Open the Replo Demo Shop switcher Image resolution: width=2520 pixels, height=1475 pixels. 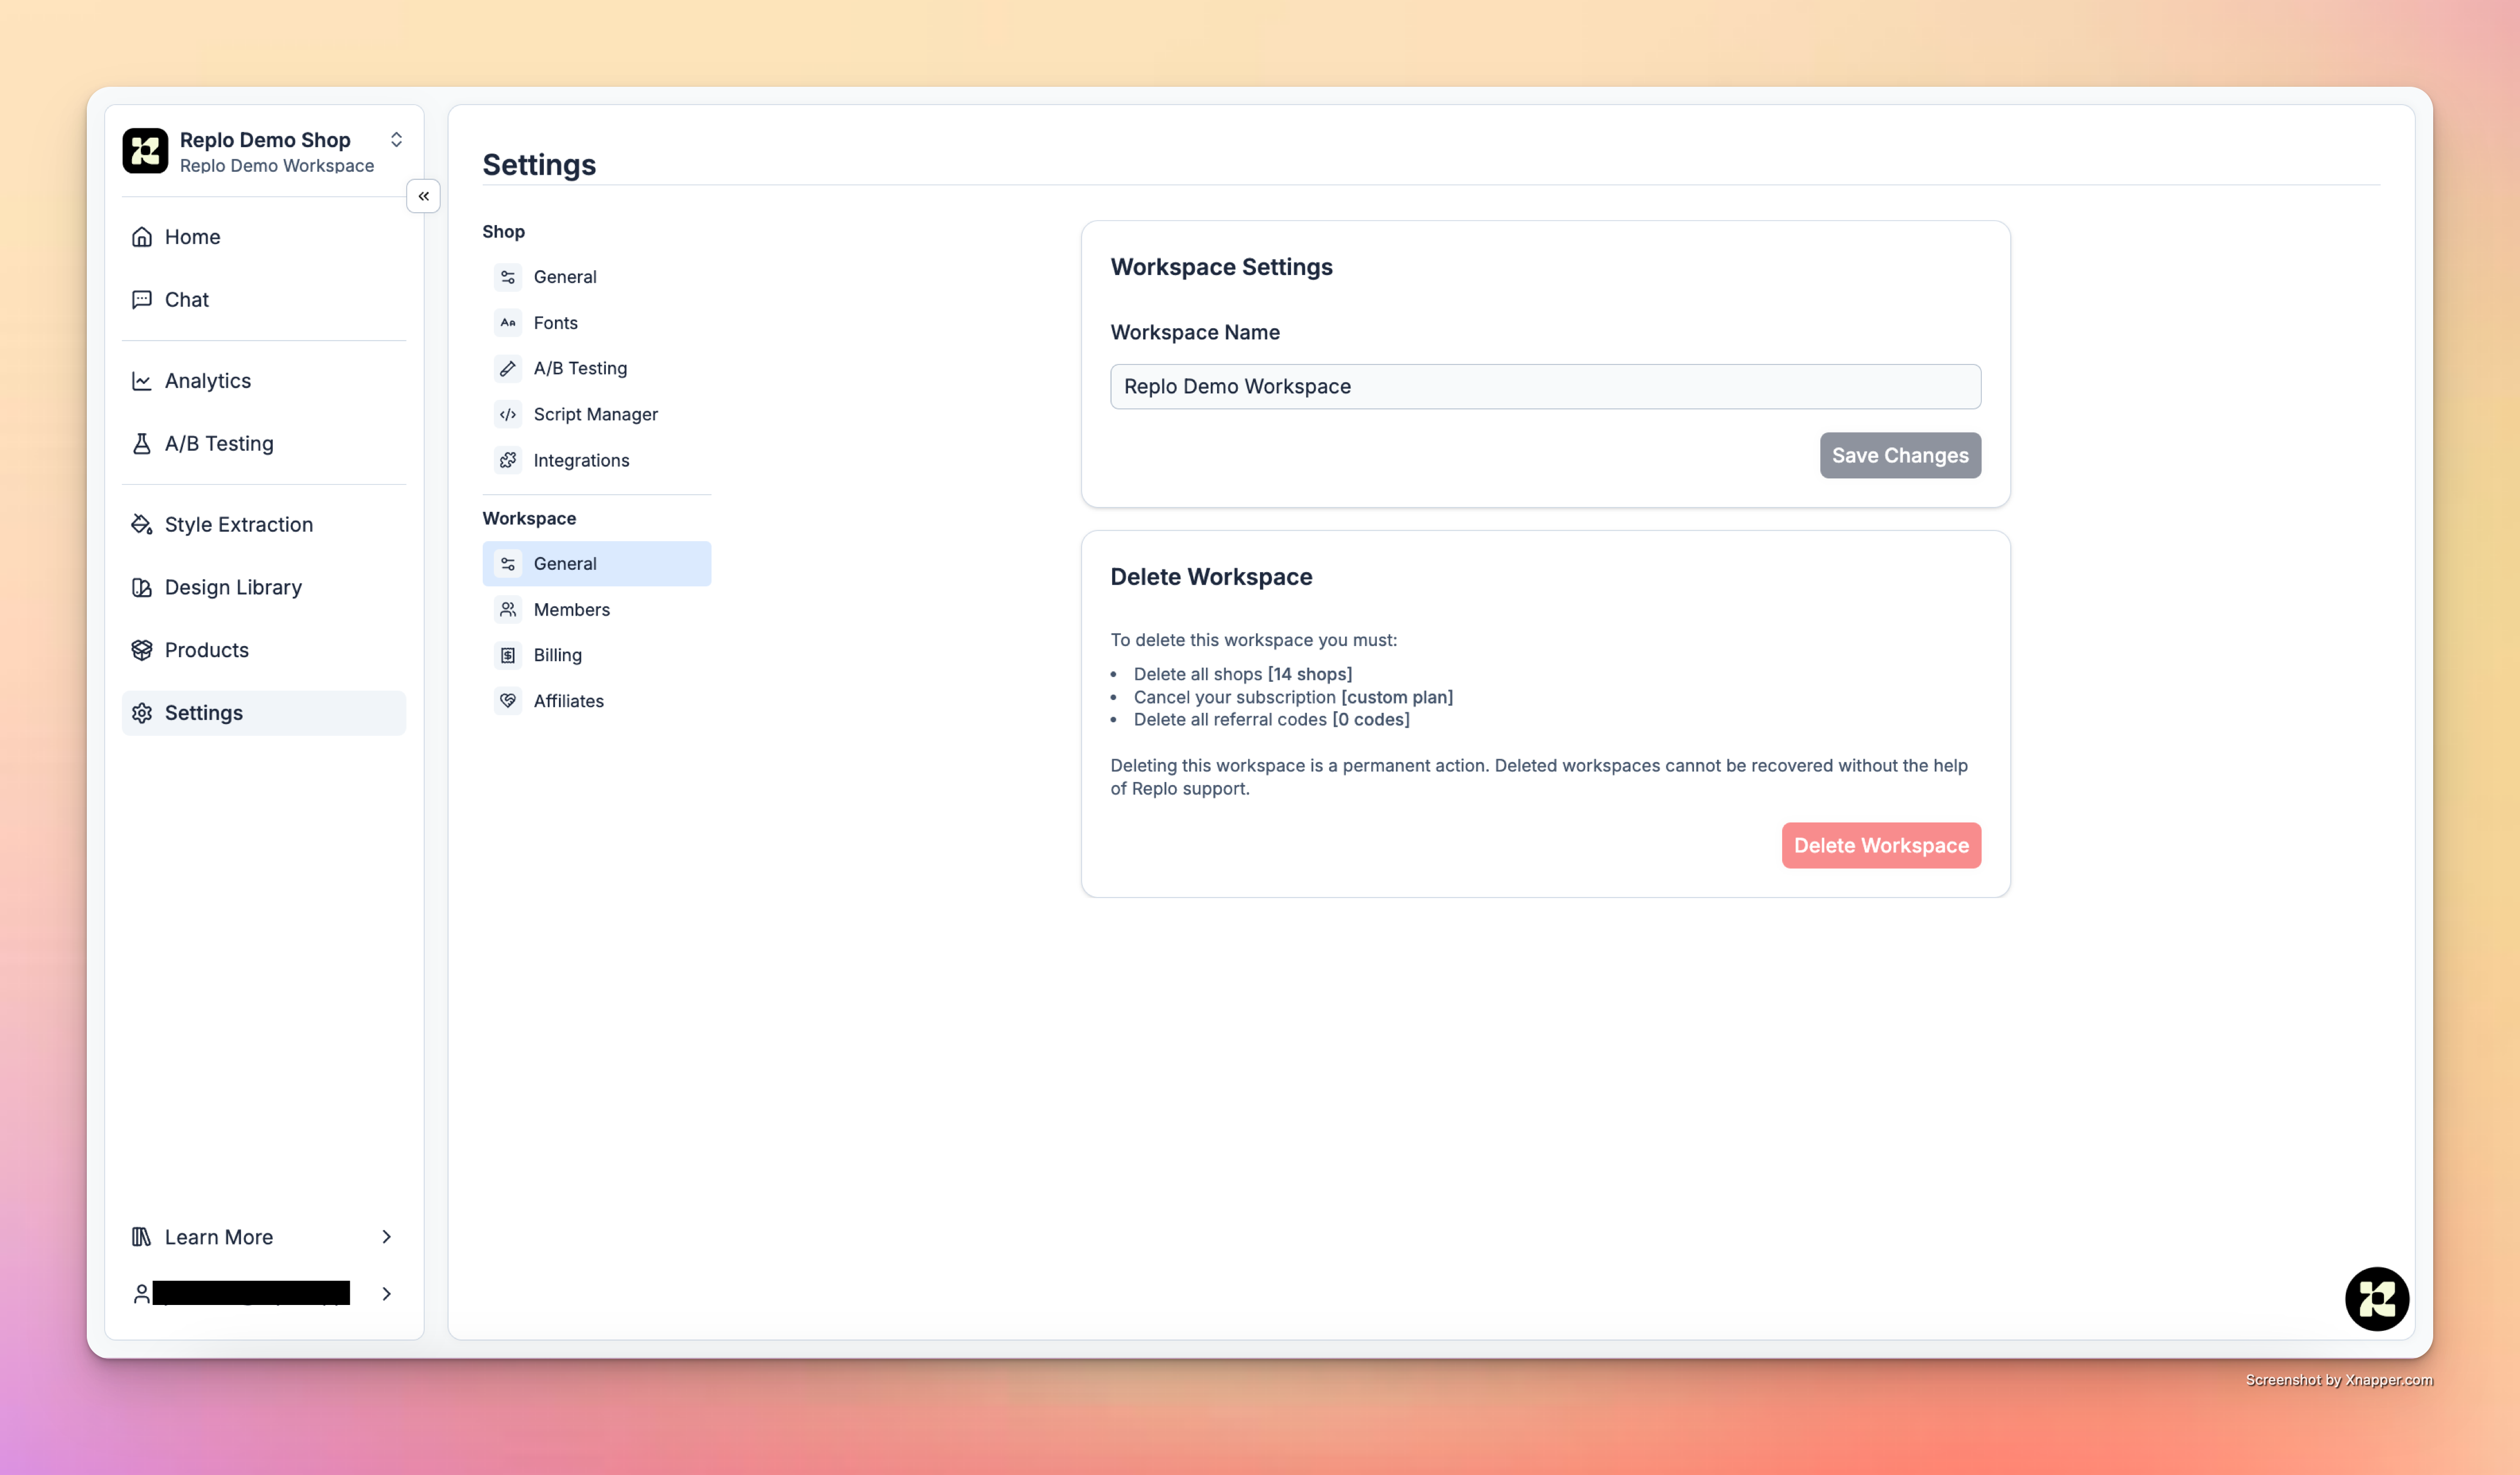396,140
